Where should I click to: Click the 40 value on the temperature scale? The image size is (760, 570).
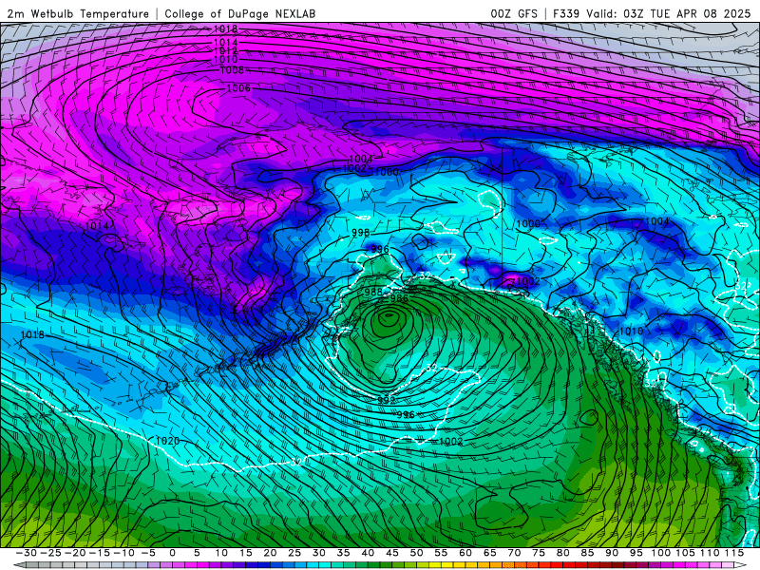click(368, 553)
